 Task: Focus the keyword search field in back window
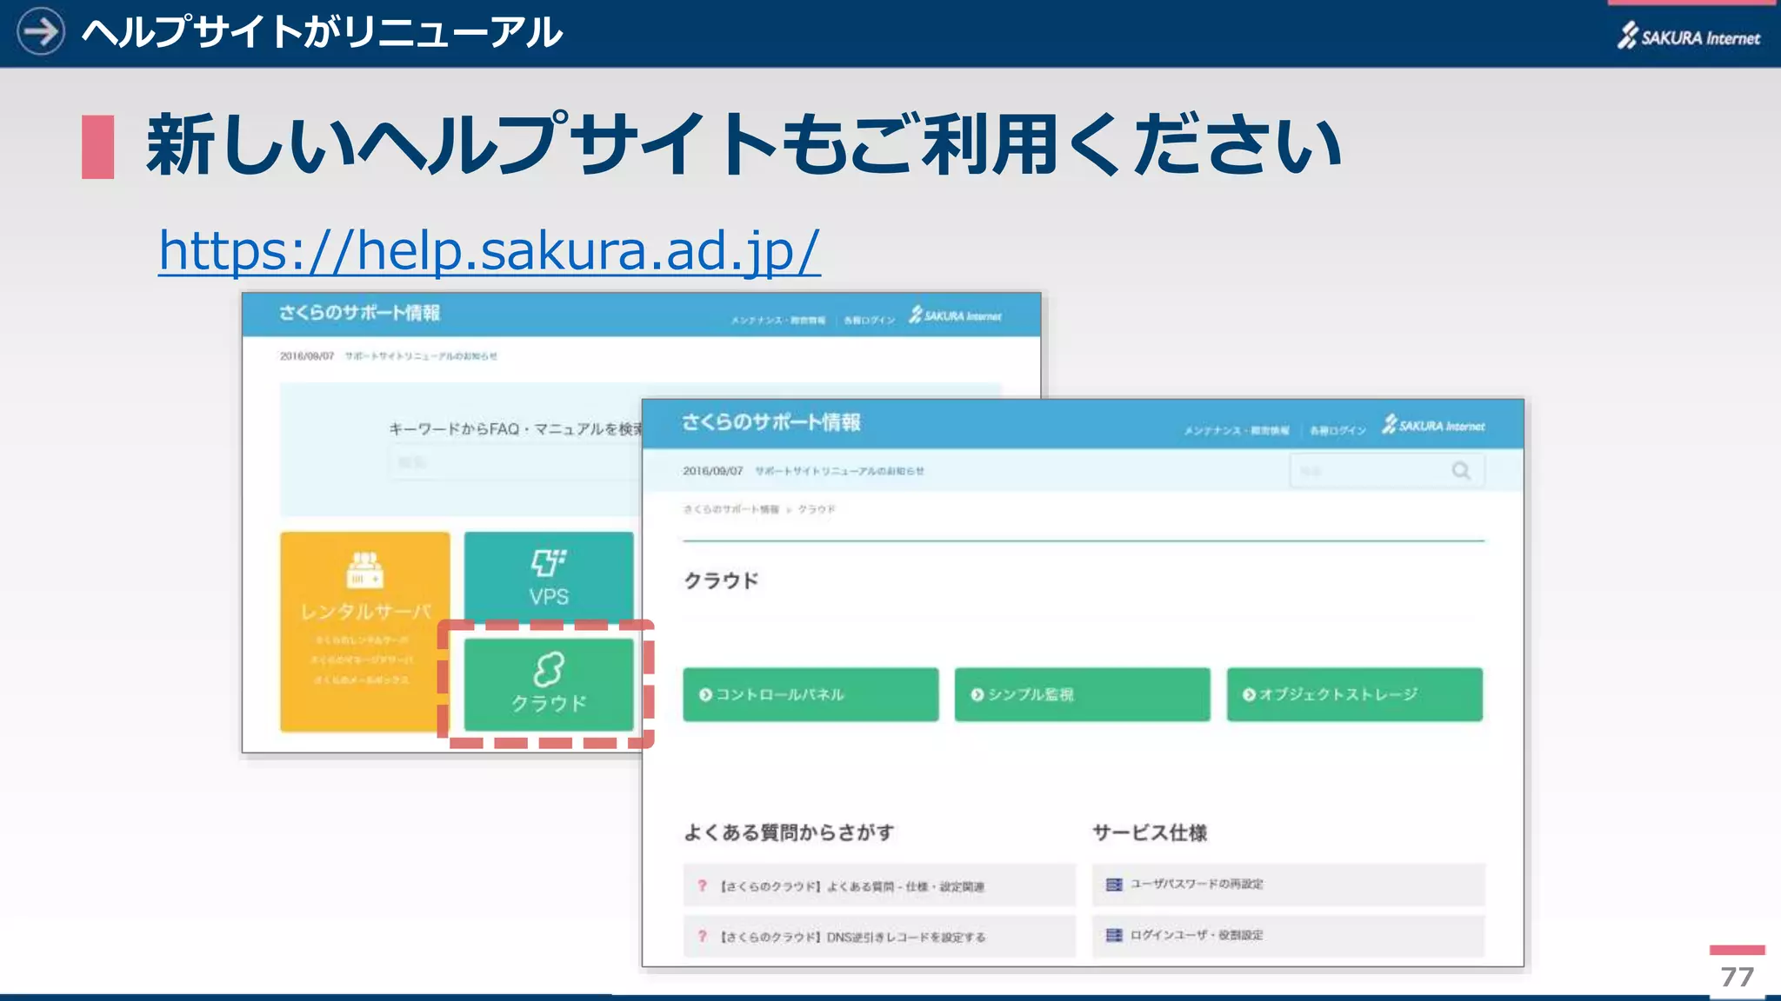coord(517,462)
